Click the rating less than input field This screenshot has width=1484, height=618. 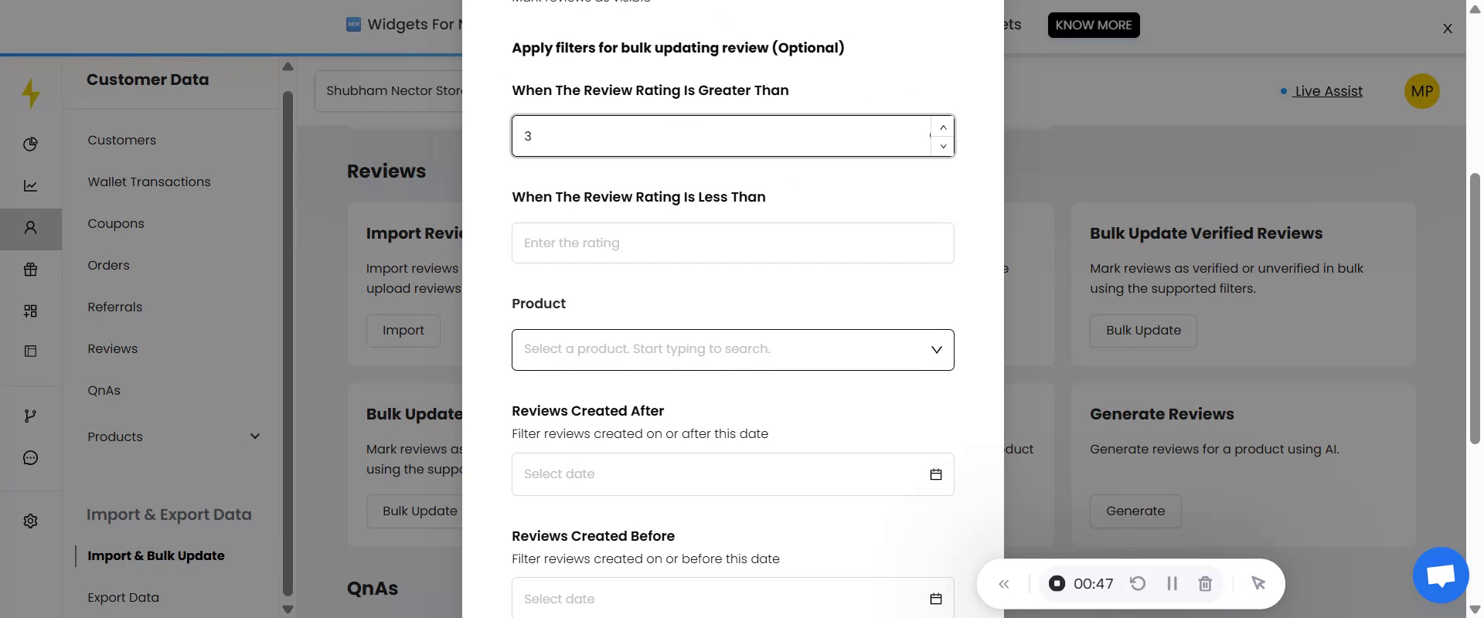click(733, 243)
